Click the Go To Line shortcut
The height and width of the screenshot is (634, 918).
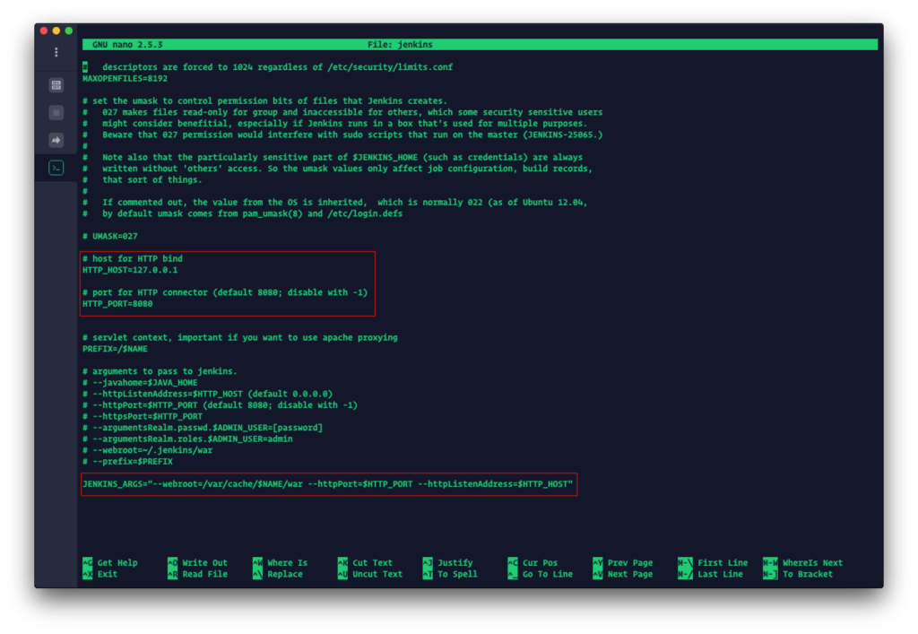point(547,574)
